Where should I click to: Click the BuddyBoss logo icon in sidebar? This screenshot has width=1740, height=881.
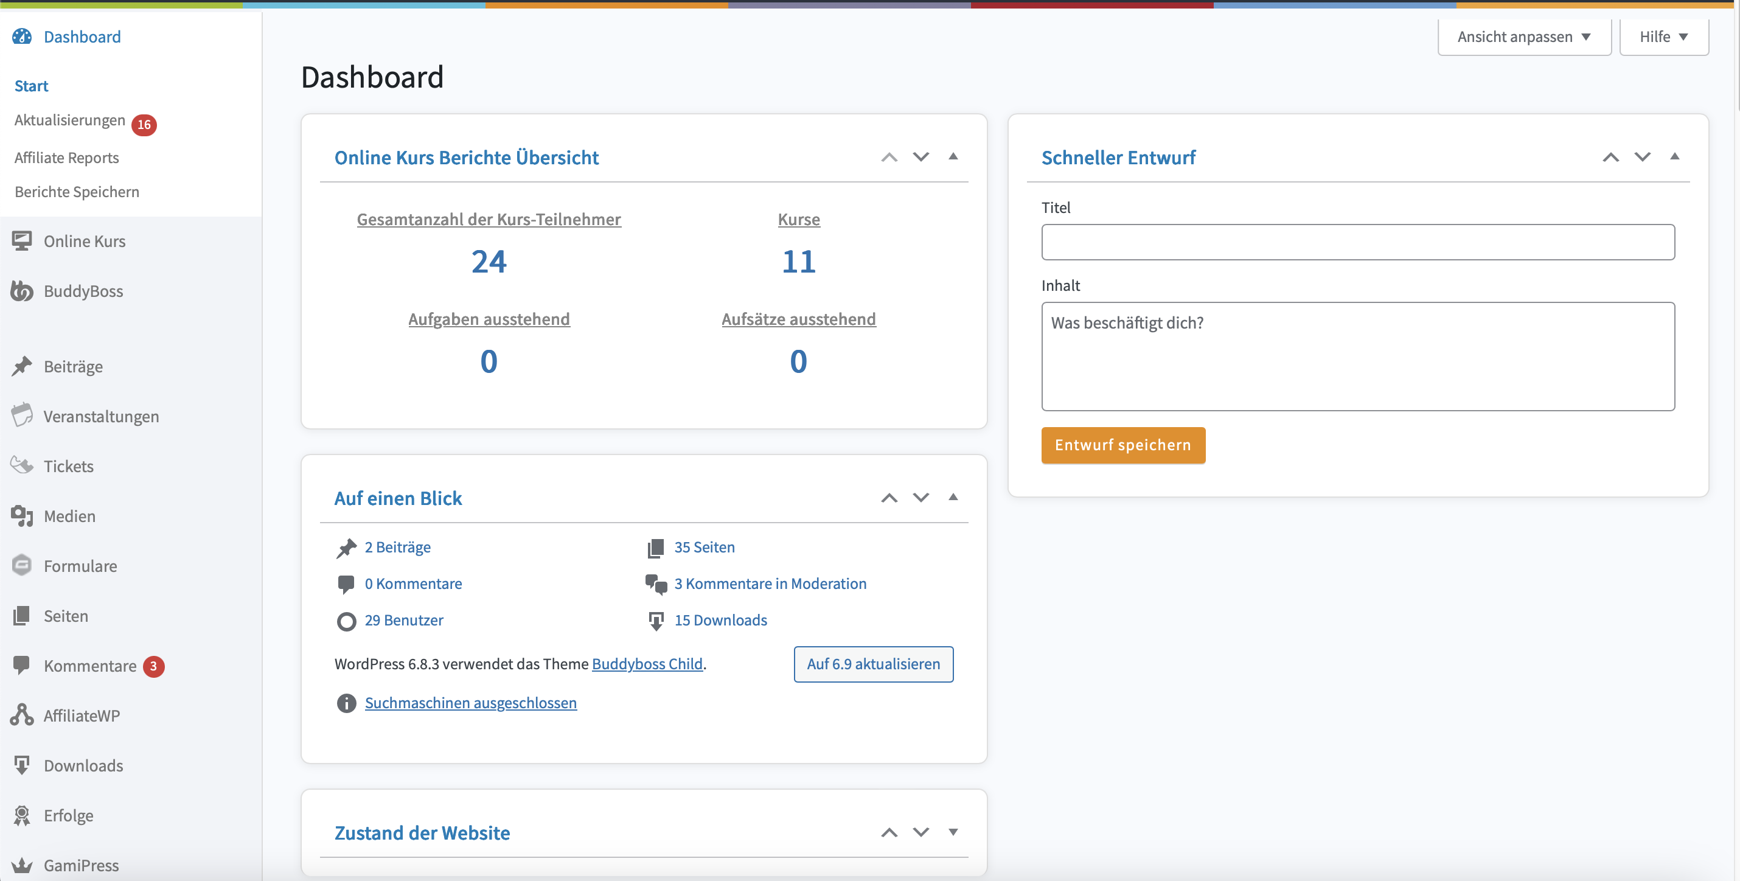(22, 291)
